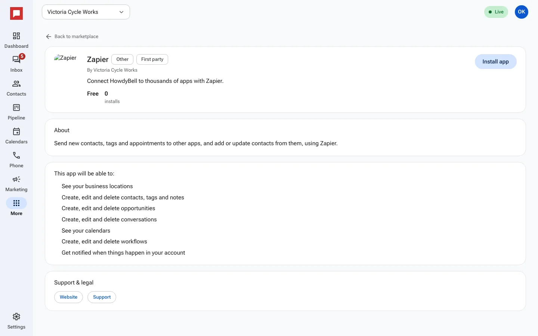Open the Inbox with 5 unread

click(16, 64)
